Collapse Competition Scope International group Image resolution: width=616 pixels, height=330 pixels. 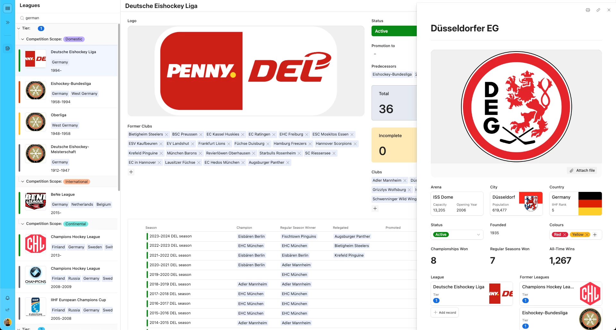(x=23, y=182)
